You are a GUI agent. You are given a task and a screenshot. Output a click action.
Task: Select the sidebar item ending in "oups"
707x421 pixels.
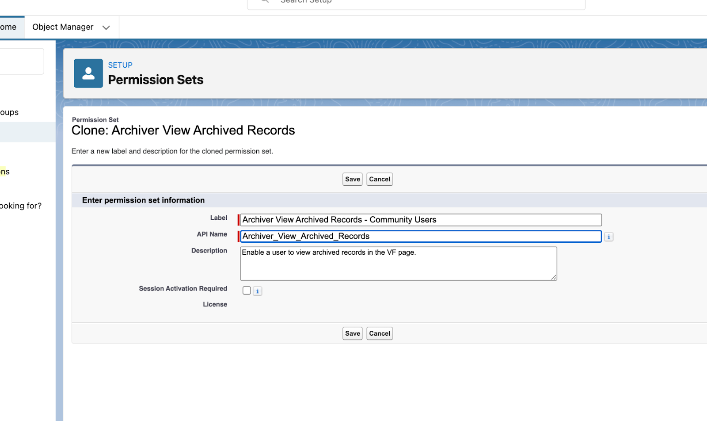(9, 112)
